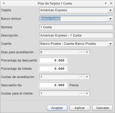The width and height of the screenshot is (115, 113).
Task: Click the Pesos unit label
Action: click(x=74, y=85)
